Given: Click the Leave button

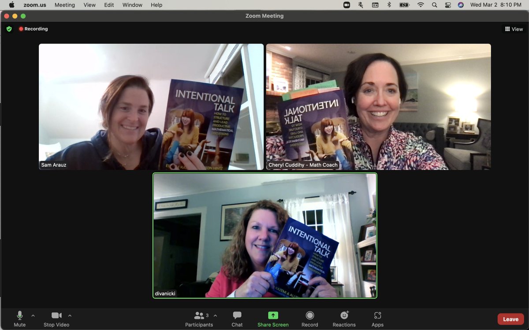Looking at the screenshot, I should point(510,319).
